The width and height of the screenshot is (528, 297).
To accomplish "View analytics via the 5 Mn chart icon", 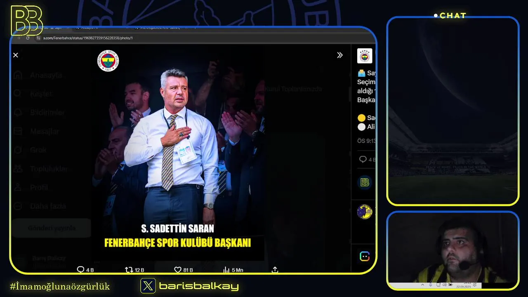I will (233, 270).
